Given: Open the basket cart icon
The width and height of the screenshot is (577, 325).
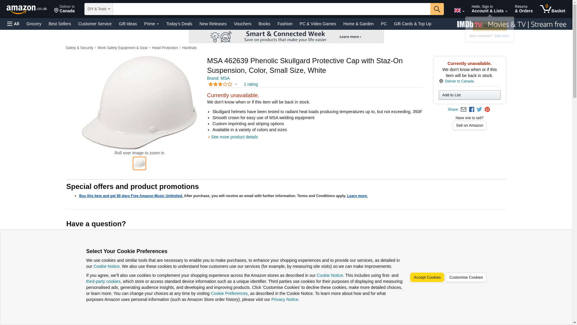Looking at the screenshot, I should click(552, 9).
